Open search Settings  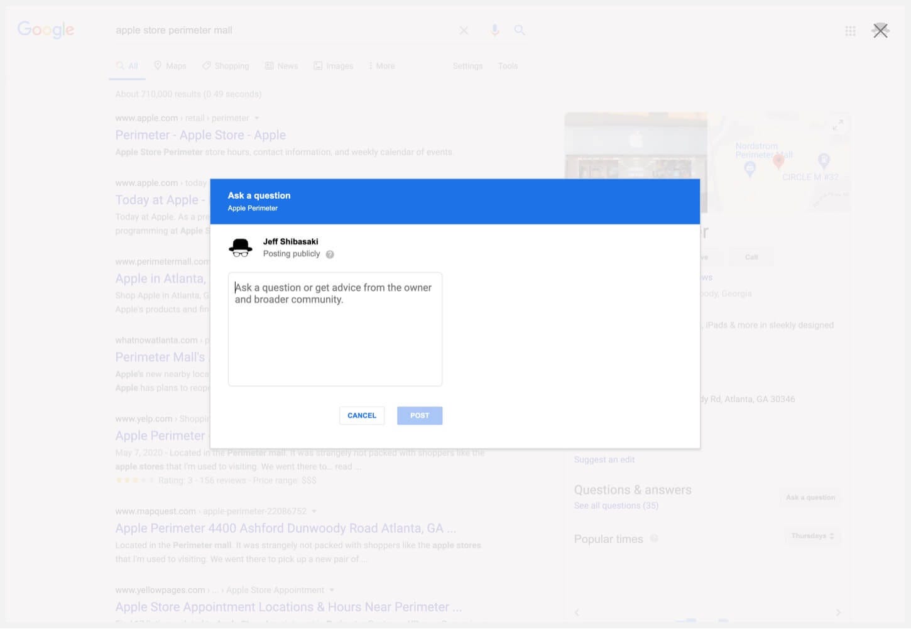(x=467, y=66)
